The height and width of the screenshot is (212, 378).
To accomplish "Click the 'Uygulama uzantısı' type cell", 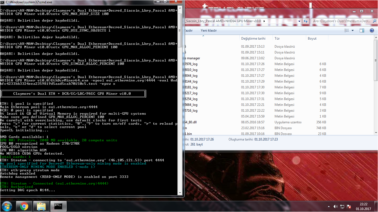I will tap(288, 122).
